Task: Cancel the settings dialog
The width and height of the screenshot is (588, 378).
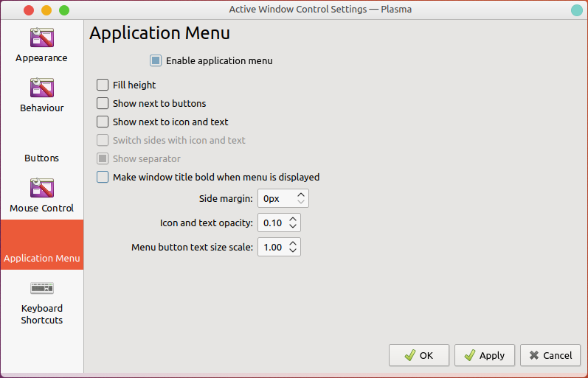Action: (x=550, y=355)
